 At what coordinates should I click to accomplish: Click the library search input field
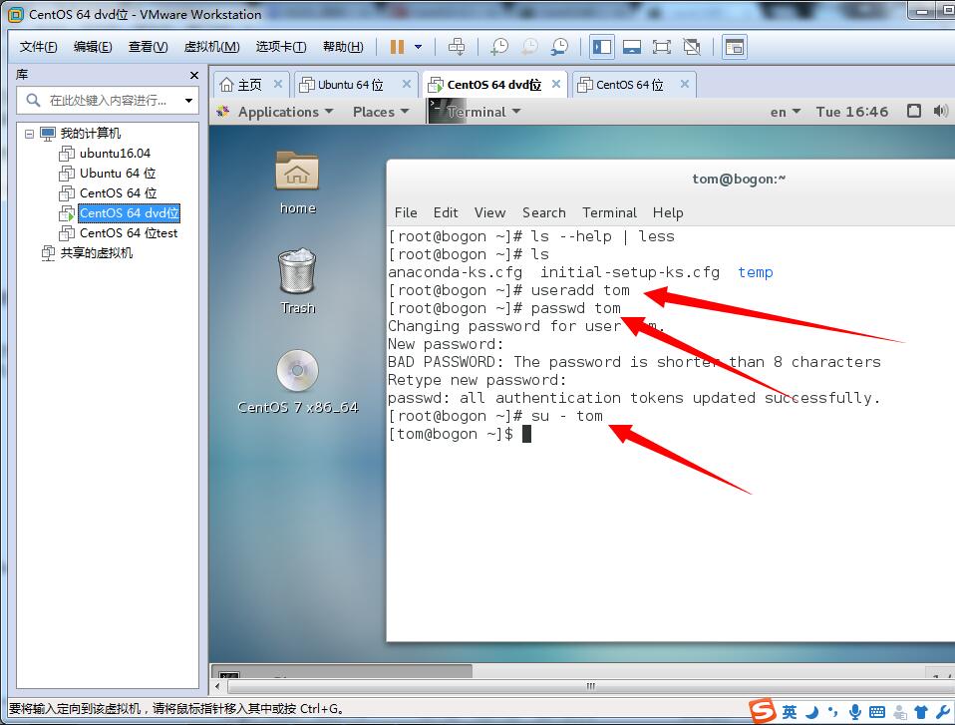point(107,100)
